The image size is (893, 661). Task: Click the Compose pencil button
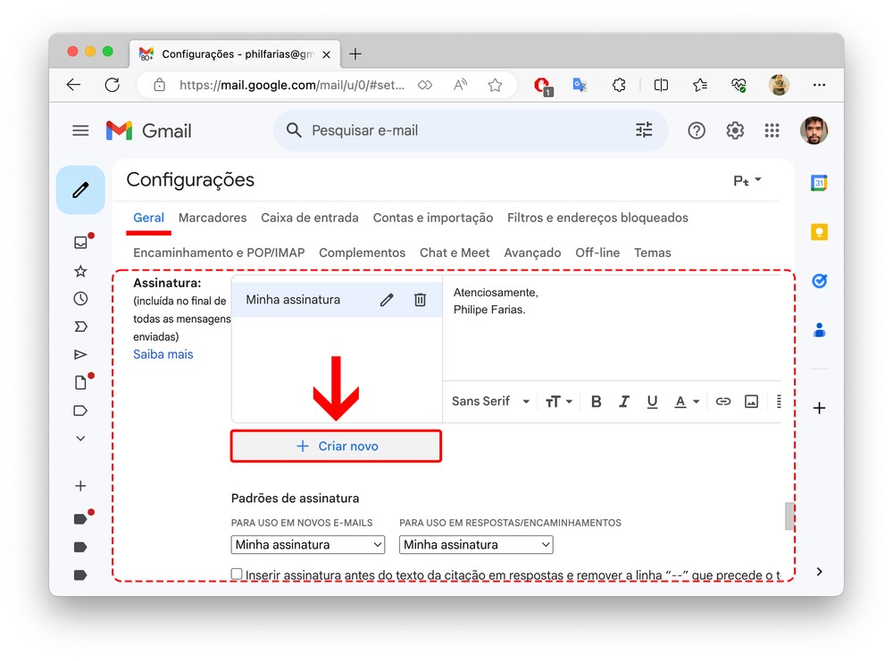click(80, 190)
